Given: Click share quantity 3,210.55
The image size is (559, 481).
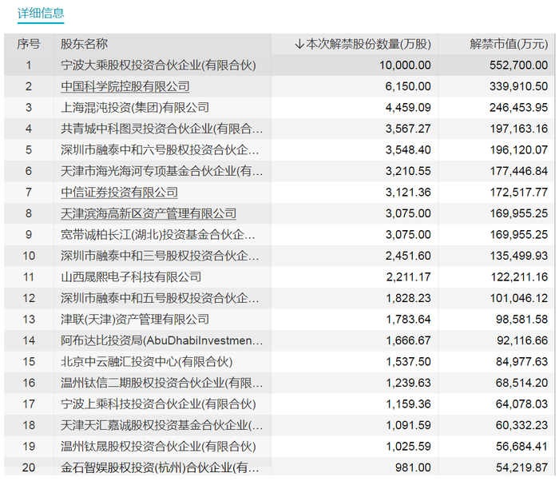Looking at the screenshot, I should [x=408, y=171].
